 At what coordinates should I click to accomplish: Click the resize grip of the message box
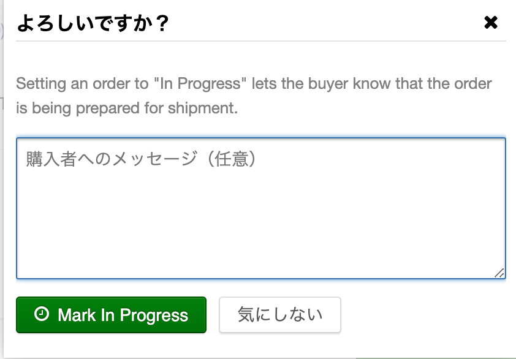click(x=499, y=273)
